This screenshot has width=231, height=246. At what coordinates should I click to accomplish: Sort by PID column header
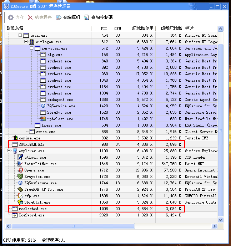coord(100,29)
